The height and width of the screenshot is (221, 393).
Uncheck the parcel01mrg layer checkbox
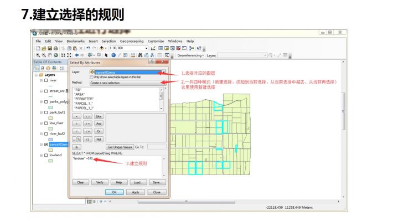(x=46, y=145)
